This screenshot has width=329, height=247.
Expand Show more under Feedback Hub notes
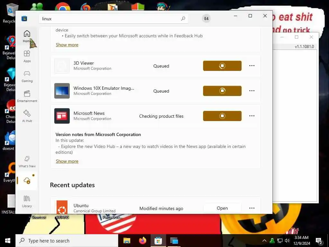tap(67, 45)
